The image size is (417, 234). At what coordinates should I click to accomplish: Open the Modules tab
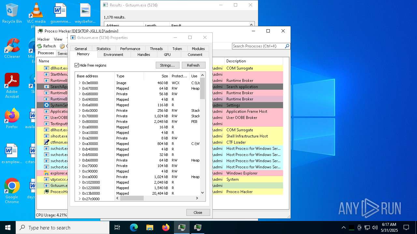(198, 49)
